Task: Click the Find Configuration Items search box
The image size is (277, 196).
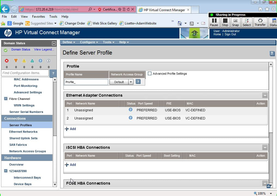Action: (x=25, y=73)
